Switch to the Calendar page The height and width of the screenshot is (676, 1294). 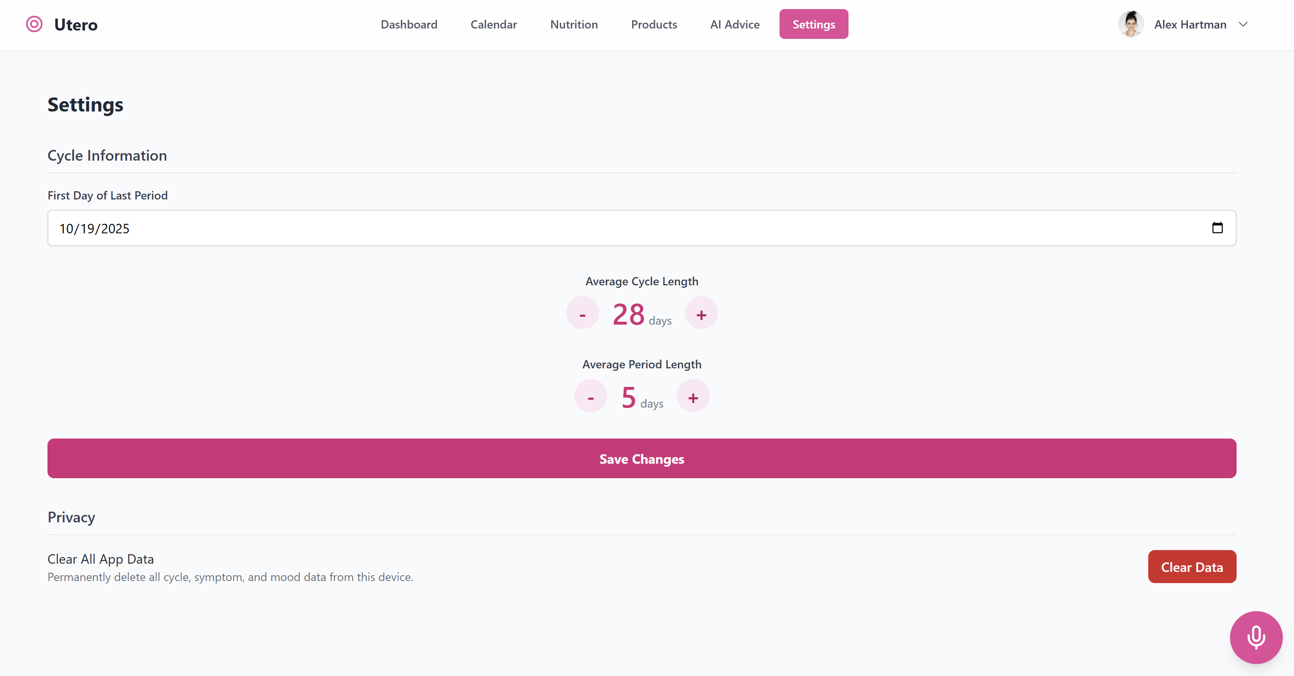click(x=493, y=24)
